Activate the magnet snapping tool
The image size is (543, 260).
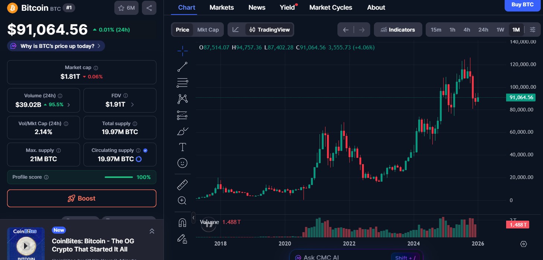(x=182, y=222)
